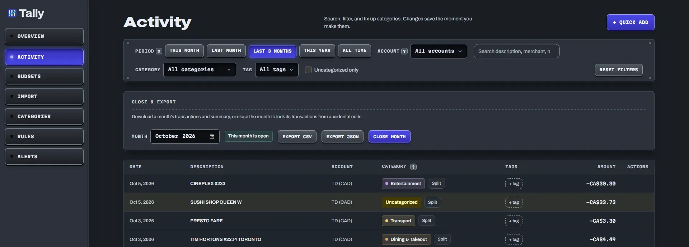689x247 pixels.
Task: Open the October 2026 month selector
Action: [185, 136]
